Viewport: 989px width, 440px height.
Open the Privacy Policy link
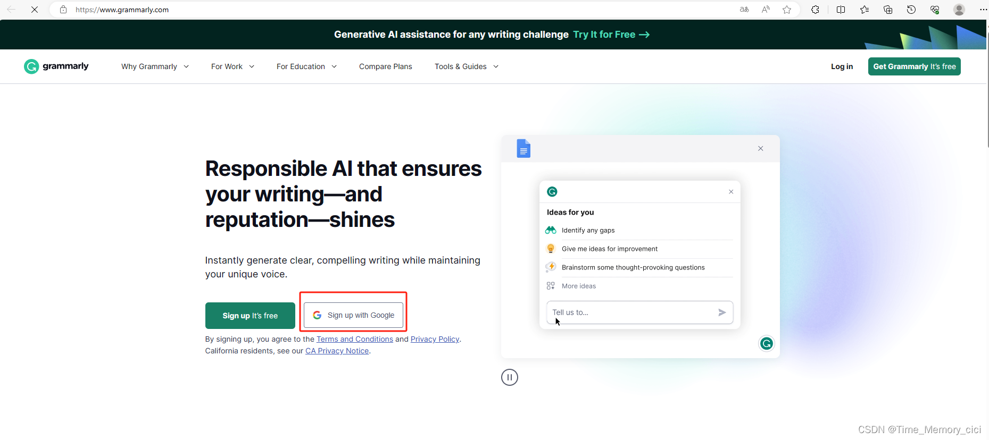[435, 339]
